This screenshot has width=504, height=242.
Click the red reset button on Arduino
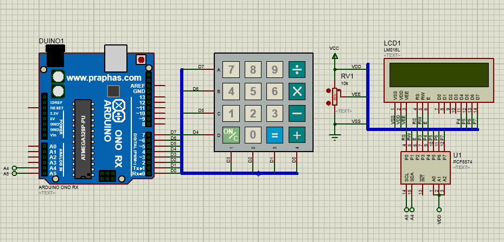[141, 60]
